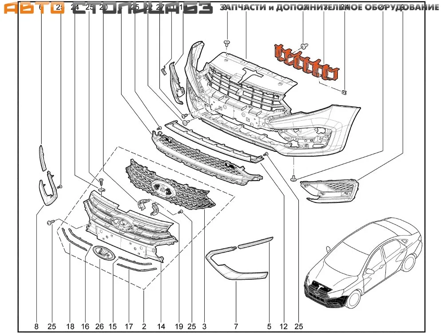This screenshot has height=333, width=444.
Task: Click part number 8 label
Action: click(x=36, y=327)
